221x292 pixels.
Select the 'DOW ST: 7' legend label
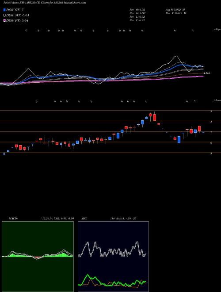point(15,10)
